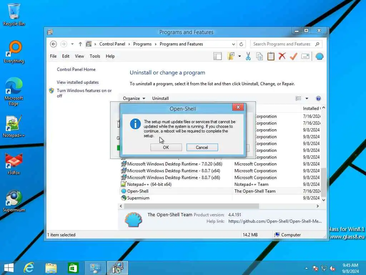Open the Organize dropdown
Screen dimensions: 366x275
(x=134, y=98)
